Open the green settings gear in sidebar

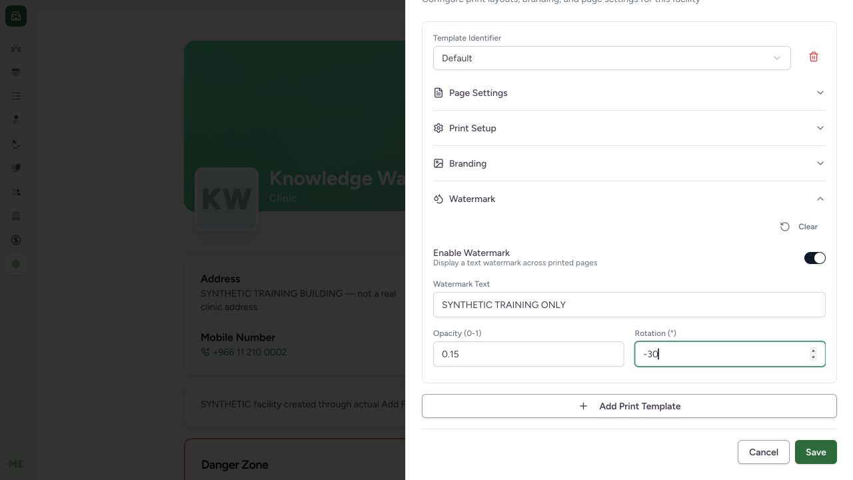[16, 264]
